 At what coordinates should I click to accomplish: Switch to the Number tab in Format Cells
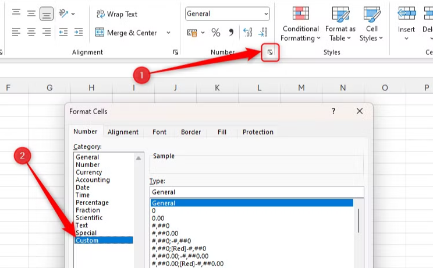pos(86,131)
